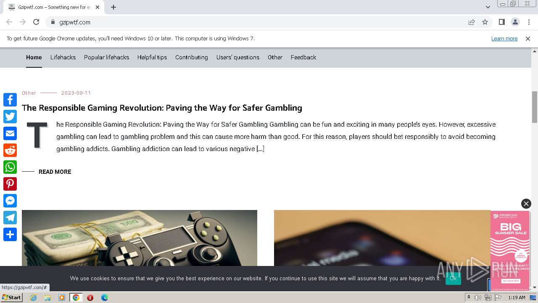Open the gamepad and money thumbnail
The width and height of the screenshot is (538, 303).
(140, 238)
